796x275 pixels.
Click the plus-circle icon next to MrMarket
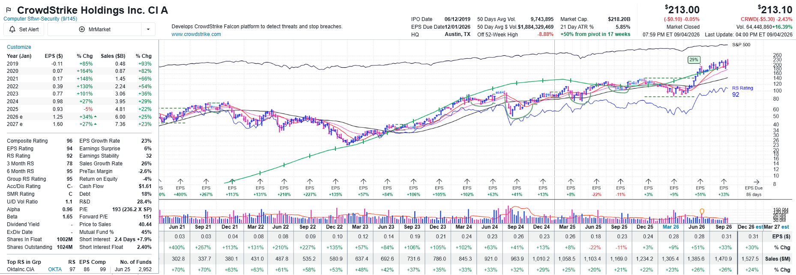coord(82,30)
